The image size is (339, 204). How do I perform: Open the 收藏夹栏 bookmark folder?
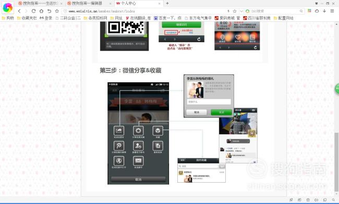click(27, 18)
